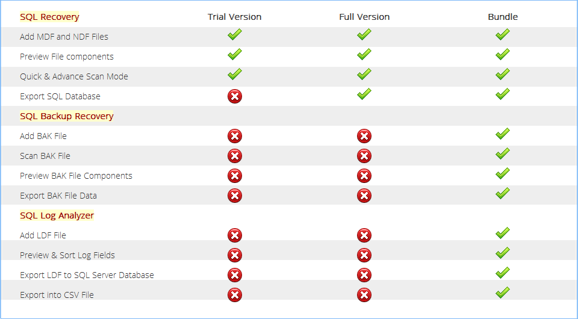Screen dimensions: 578x319
Task: Click Bundle checkmark for Export LDF to SQL Server Database
Action: (503, 273)
